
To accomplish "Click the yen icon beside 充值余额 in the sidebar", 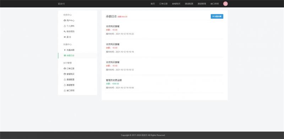I will (65, 50).
